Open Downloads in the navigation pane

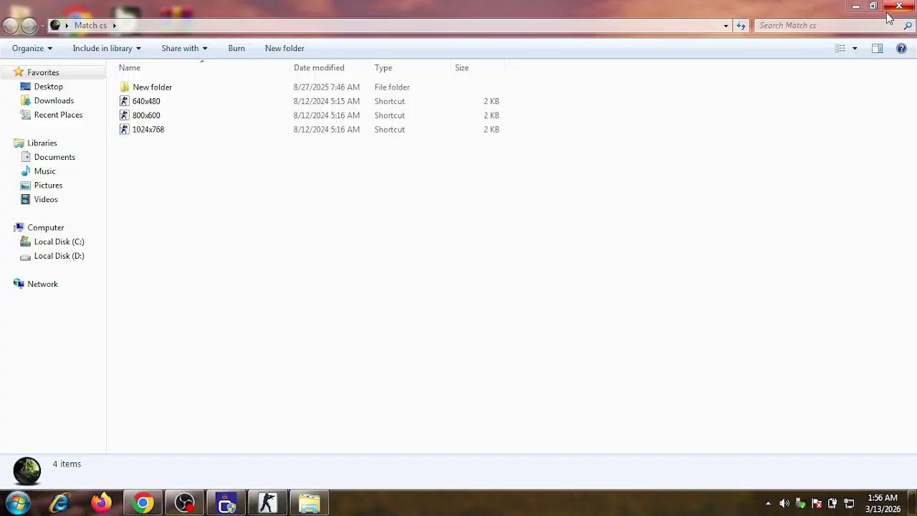pos(54,101)
